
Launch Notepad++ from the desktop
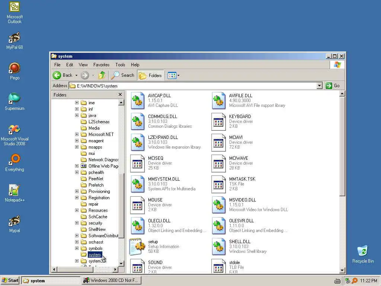[15, 193]
